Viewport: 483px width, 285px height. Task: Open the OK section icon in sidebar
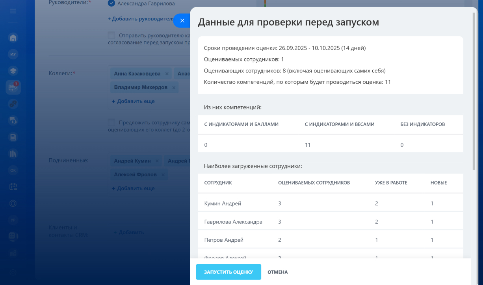(13, 170)
